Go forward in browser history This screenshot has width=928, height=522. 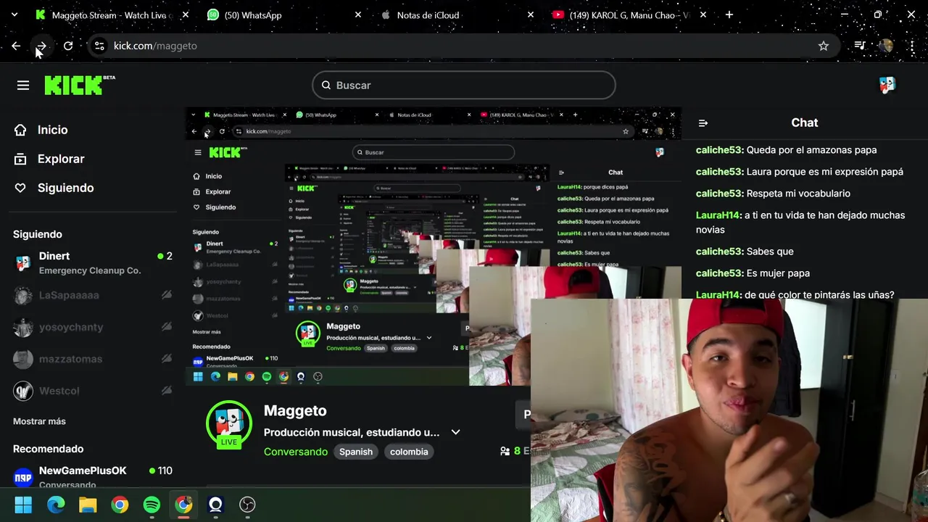pyautogui.click(x=41, y=46)
